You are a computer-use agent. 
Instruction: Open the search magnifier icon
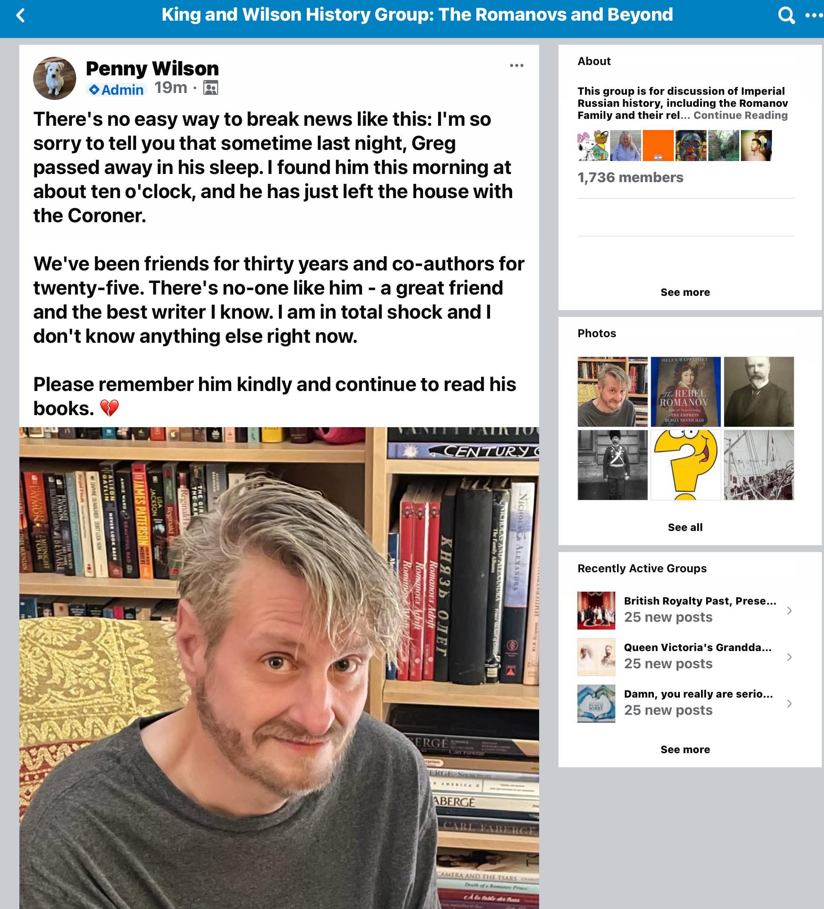click(786, 16)
